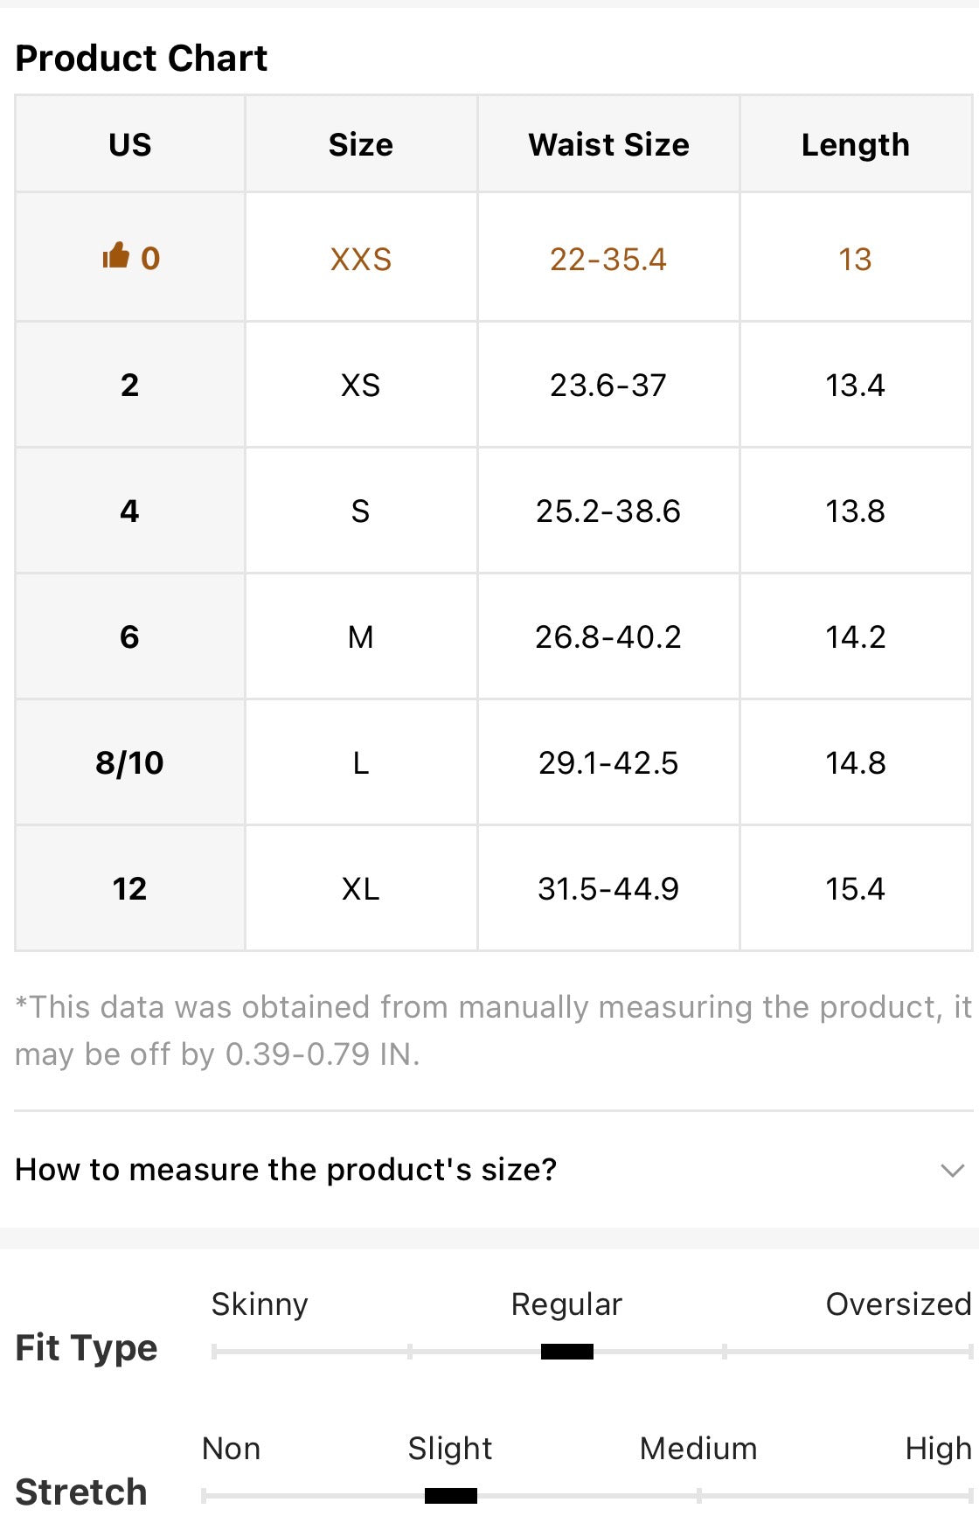Image resolution: width=979 pixels, height=1530 pixels.
Task: Tap the Waist Size column header
Action: (608, 144)
